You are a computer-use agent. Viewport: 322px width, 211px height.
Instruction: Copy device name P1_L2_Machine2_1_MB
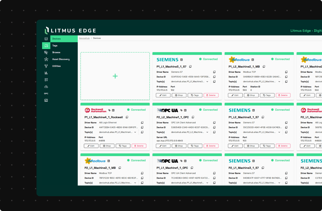click(264, 67)
